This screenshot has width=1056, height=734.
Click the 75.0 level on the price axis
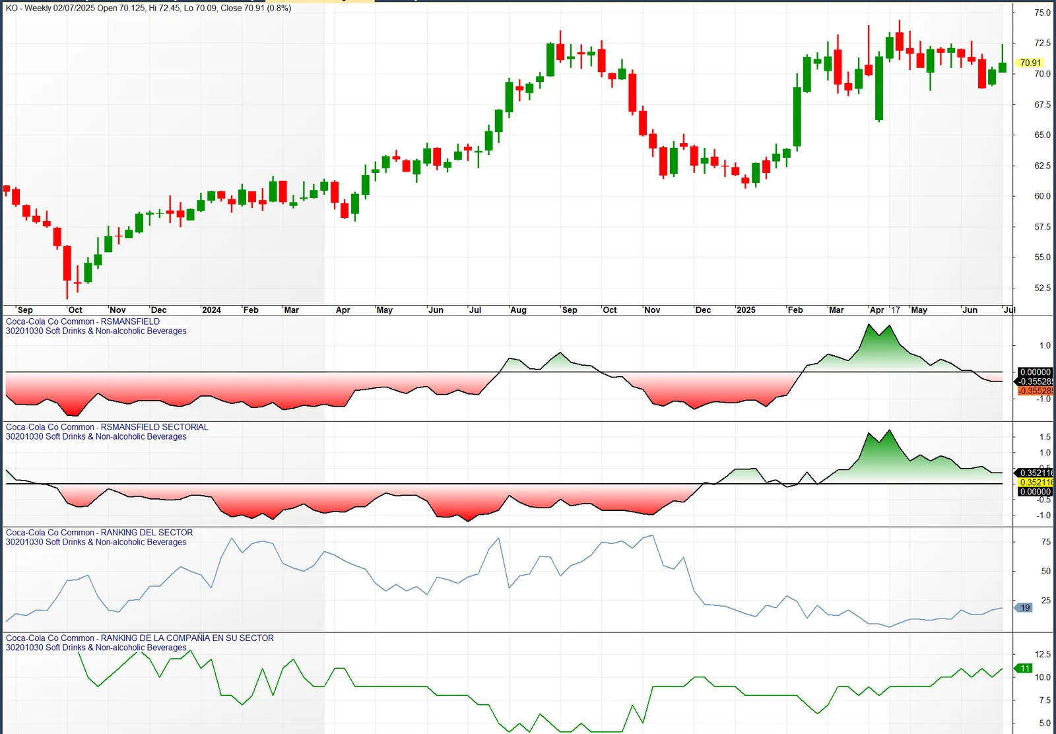(x=1042, y=13)
